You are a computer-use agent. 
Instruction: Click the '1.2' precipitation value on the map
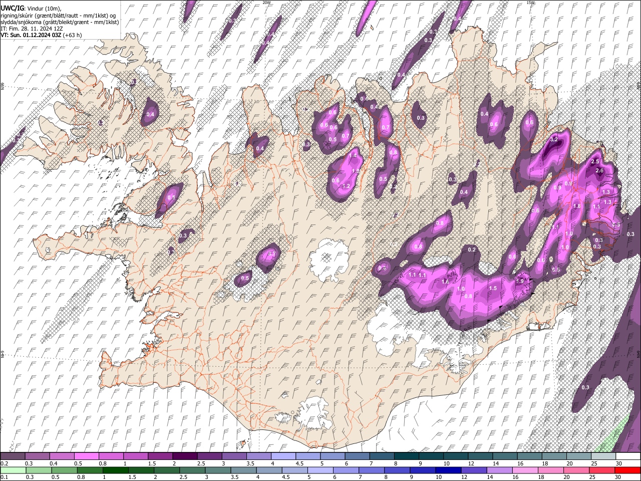click(346, 186)
